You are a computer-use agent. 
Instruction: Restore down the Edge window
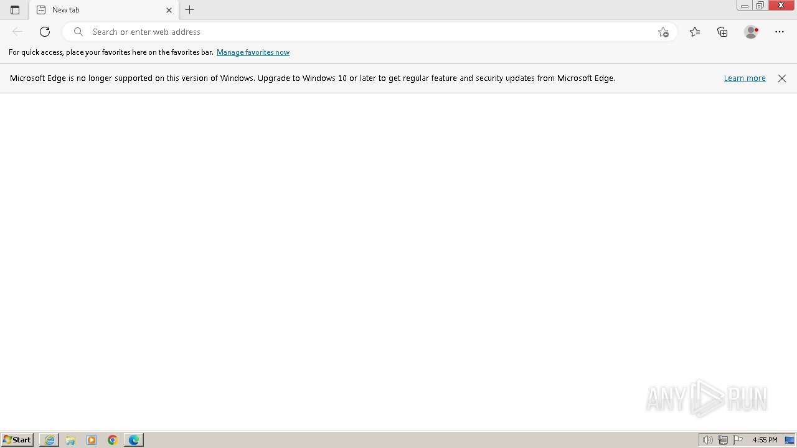760,6
